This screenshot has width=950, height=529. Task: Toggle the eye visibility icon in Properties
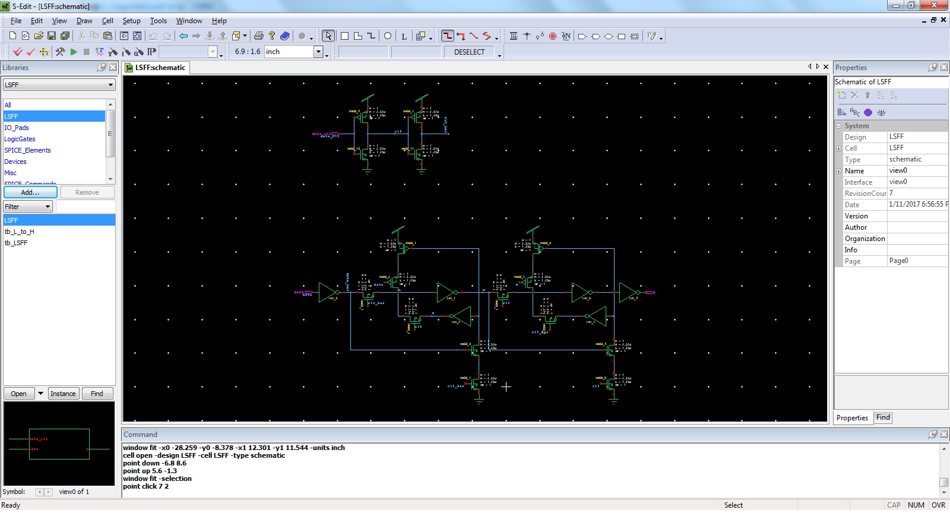tap(881, 112)
